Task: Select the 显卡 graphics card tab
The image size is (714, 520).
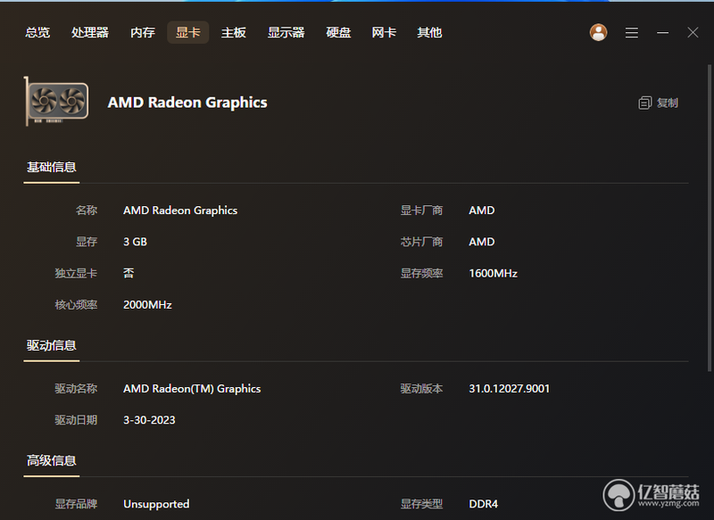Action: pos(188,32)
